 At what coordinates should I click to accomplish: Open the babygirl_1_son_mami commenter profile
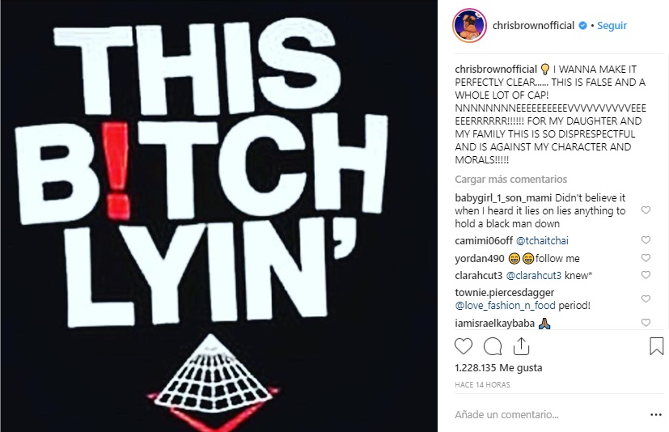click(x=503, y=198)
